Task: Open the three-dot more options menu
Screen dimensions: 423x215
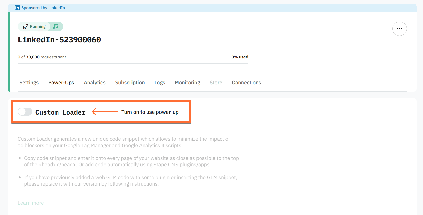Action: 399,29
